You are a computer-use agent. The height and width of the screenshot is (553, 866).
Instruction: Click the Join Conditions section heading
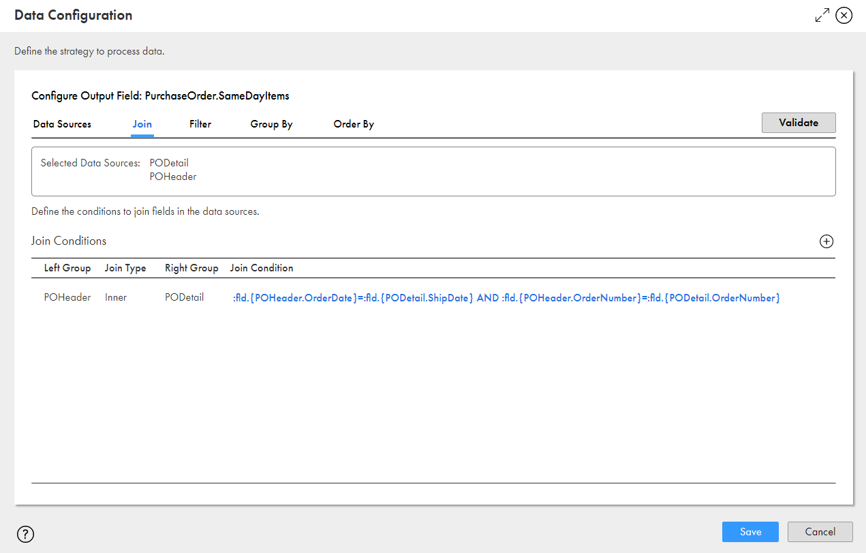click(69, 241)
